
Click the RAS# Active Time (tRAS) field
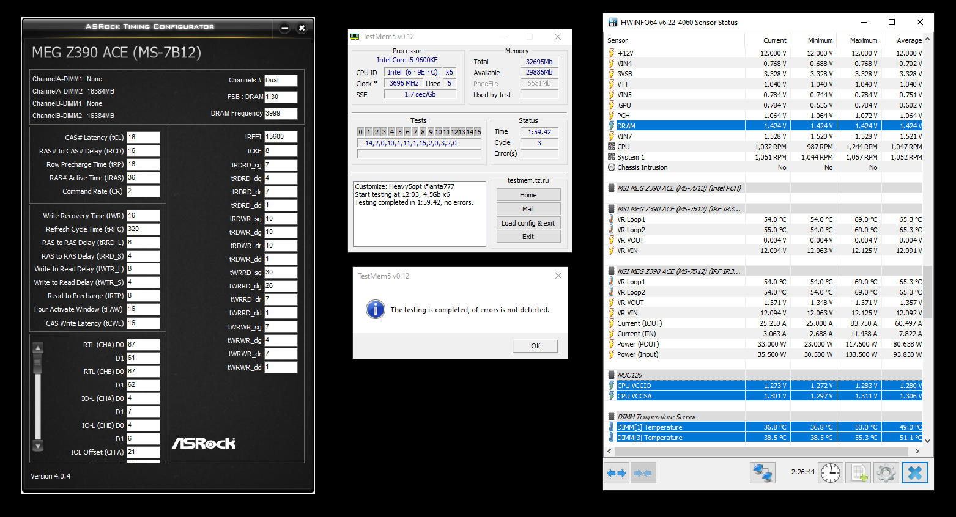pos(143,178)
